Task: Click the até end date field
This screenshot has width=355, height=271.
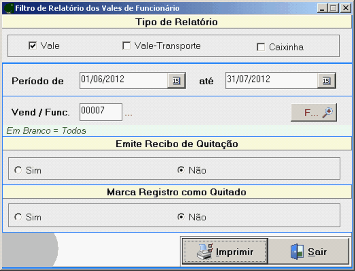Action: pyautogui.click(x=271, y=80)
